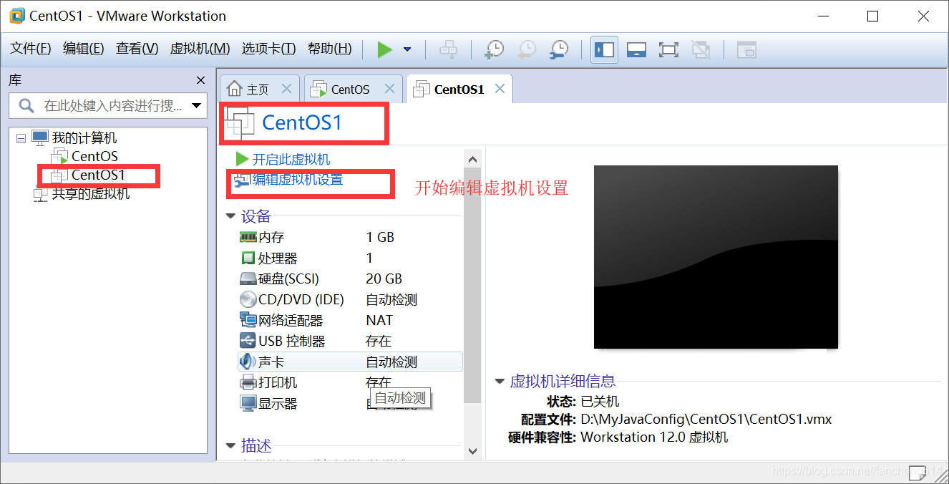The width and height of the screenshot is (949, 484).
Task: Click the 声卡 sound card icon
Action: (x=248, y=362)
